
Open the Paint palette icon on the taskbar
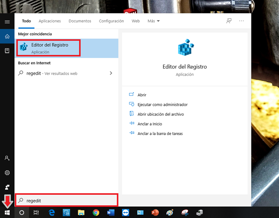170,212
